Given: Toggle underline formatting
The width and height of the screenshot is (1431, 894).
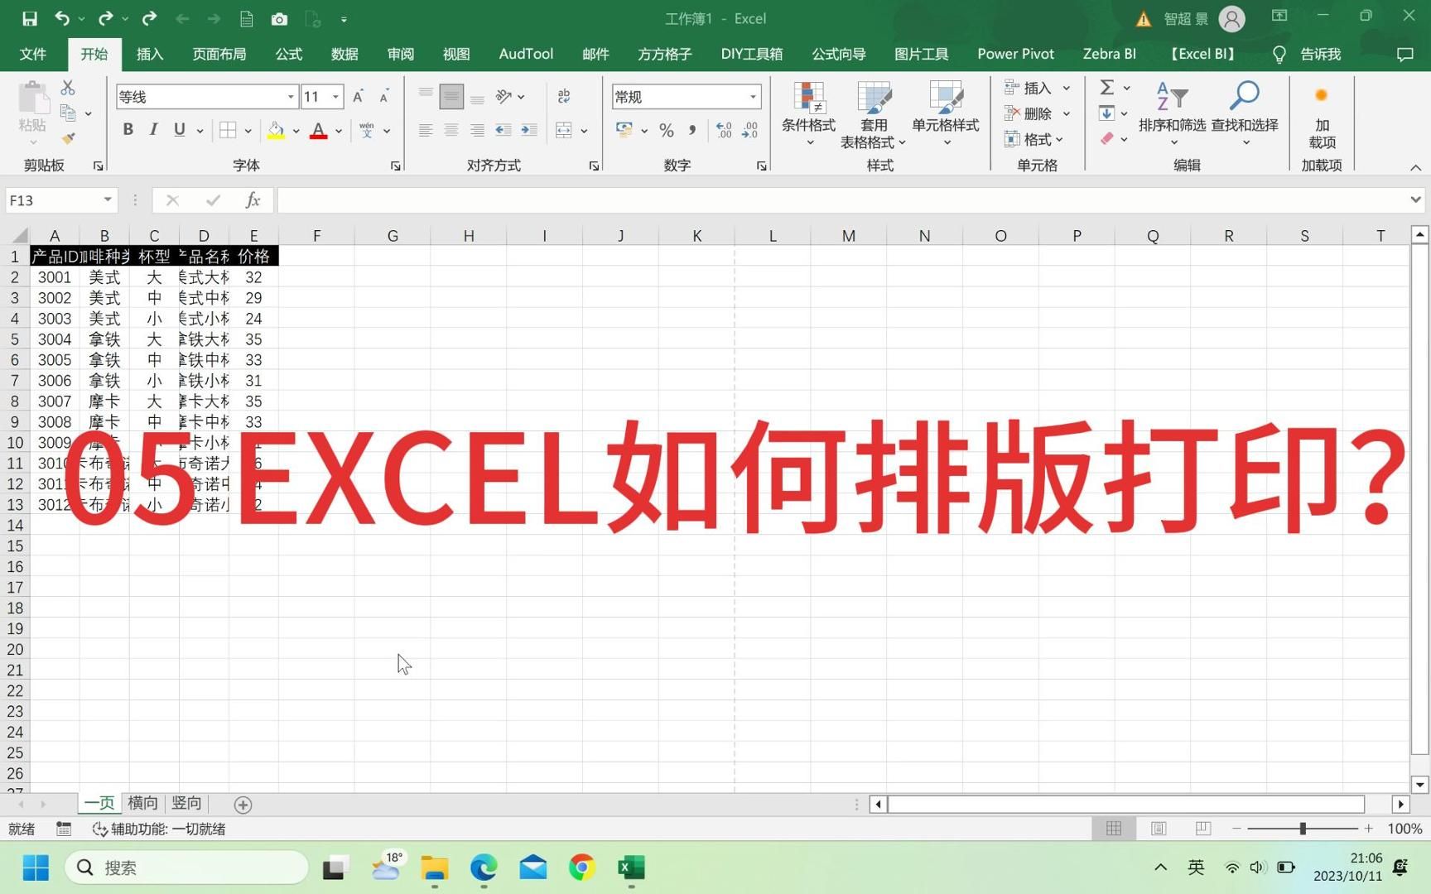Looking at the screenshot, I should coord(179,130).
